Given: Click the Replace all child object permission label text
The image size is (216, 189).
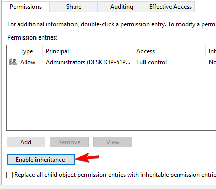Looking at the screenshot, I should coord(115,175).
